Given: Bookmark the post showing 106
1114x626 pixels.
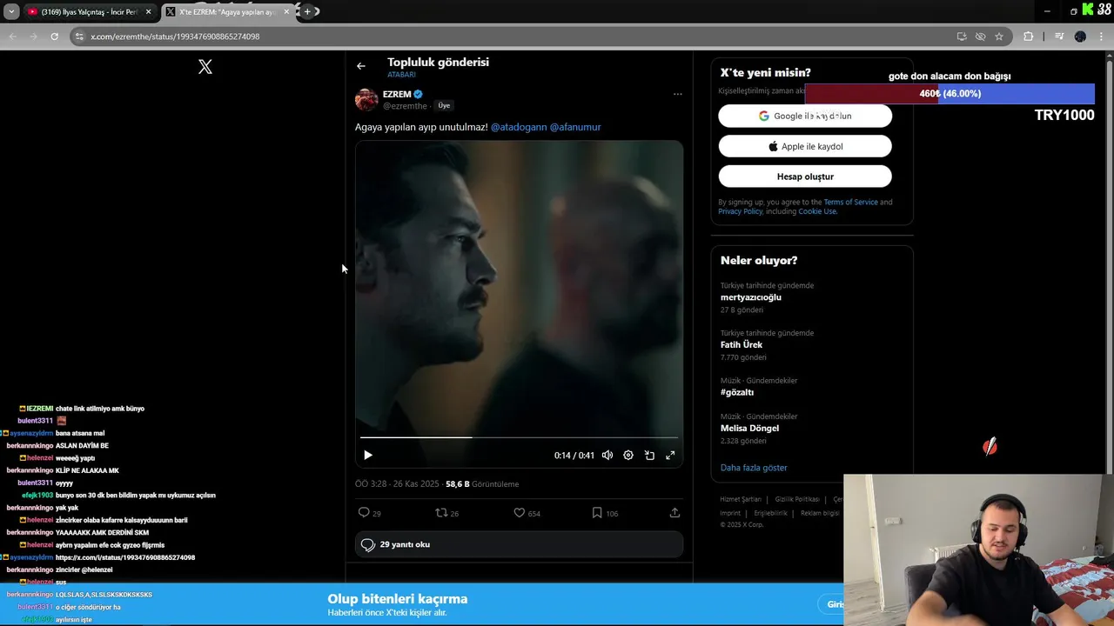Looking at the screenshot, I should click(x=605, y=513).
